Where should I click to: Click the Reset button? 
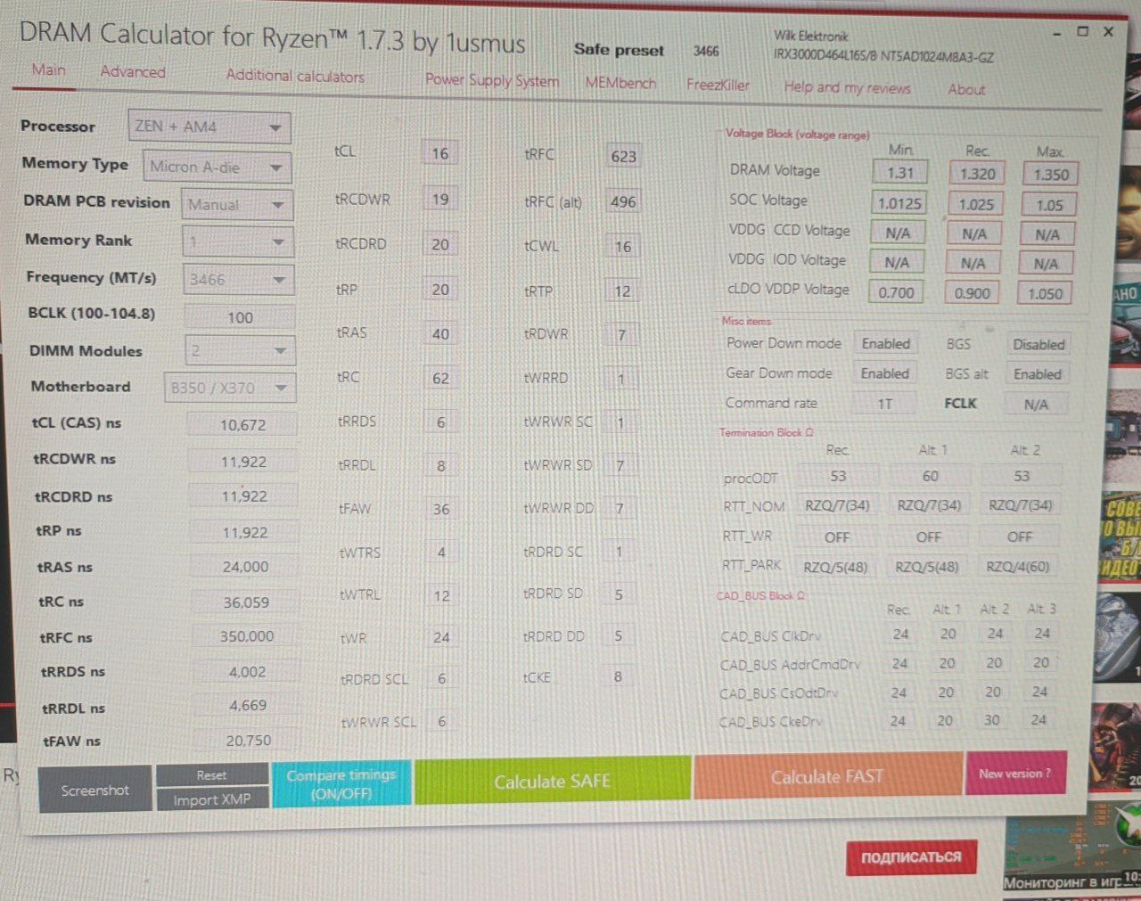tap(211, 774)
